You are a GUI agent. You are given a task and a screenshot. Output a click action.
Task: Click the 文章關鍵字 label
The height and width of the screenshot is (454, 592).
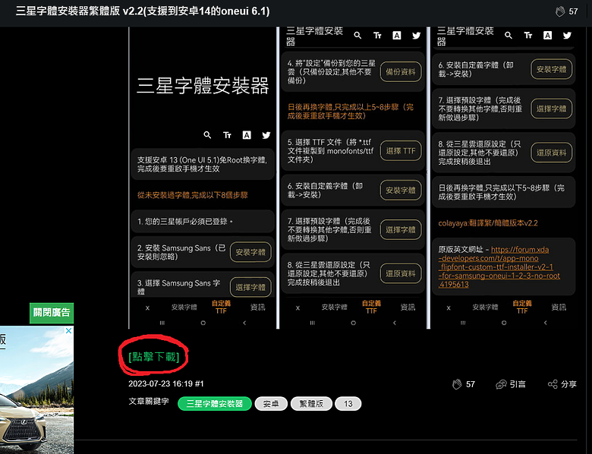click(148, 402)
